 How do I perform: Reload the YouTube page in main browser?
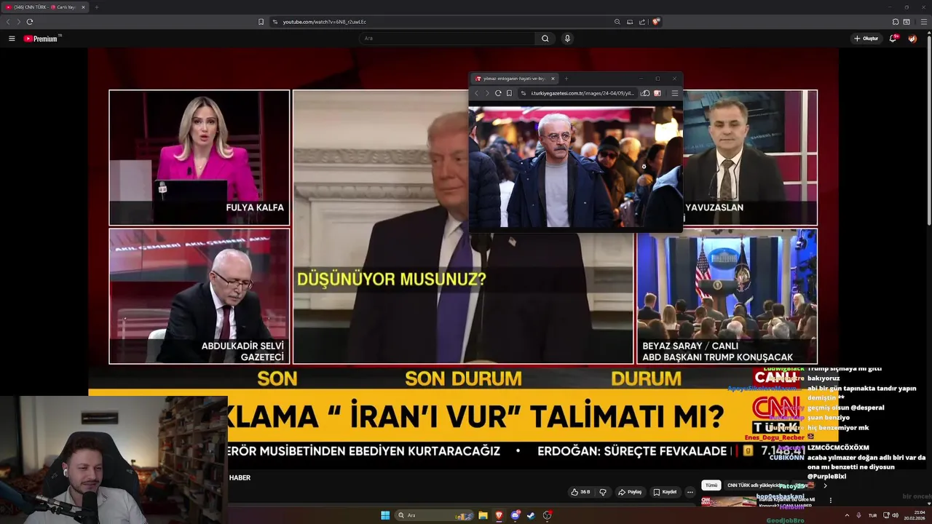pos(29,22)
